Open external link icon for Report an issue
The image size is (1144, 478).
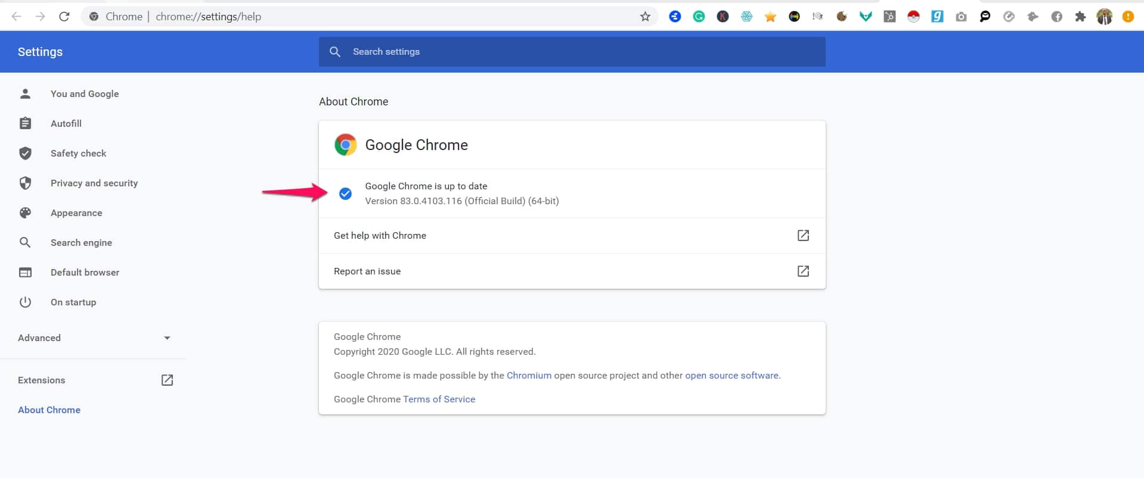[x=803, y=271]
